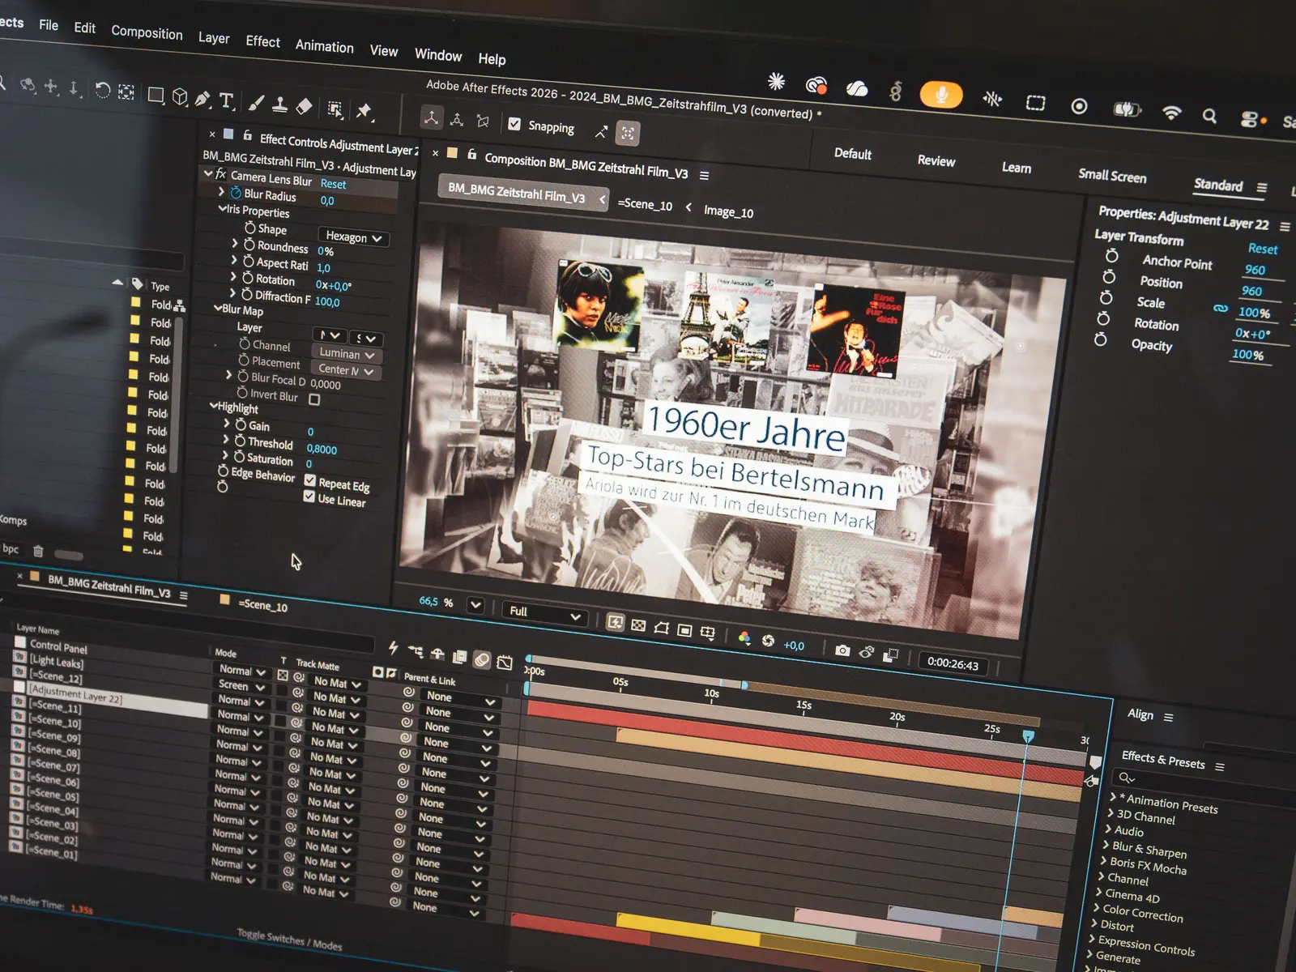Open the Full resolution dropdown

pos(545,614)
